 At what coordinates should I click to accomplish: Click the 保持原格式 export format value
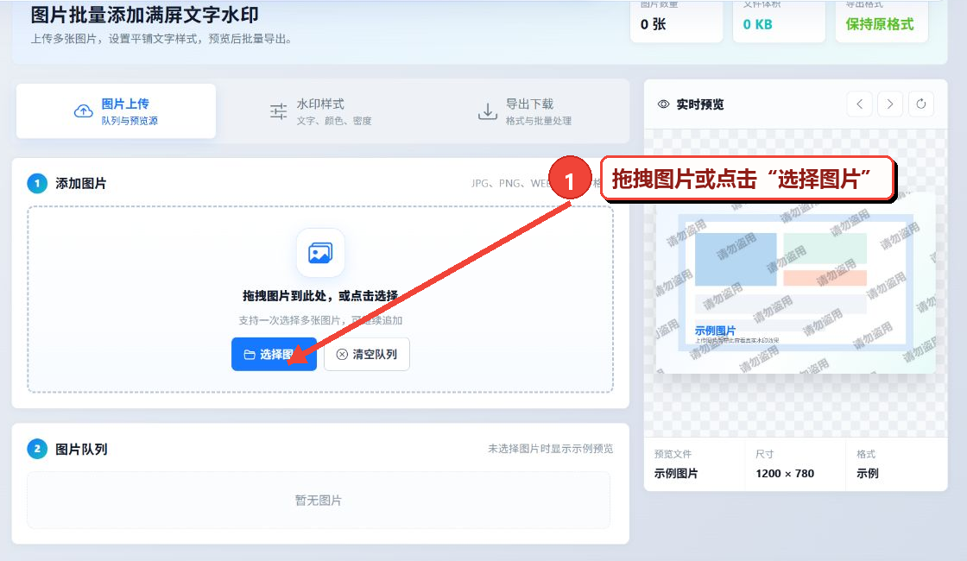pos(880,24)
